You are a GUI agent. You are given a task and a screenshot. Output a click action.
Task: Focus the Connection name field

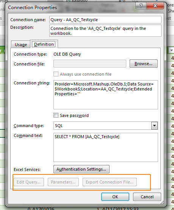tap(105, 20)
